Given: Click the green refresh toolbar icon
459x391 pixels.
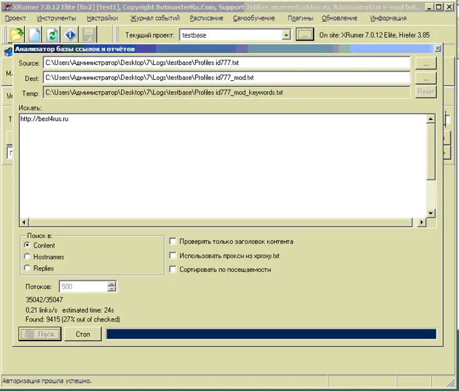Looking at the screenshot, I should (52, 35).
